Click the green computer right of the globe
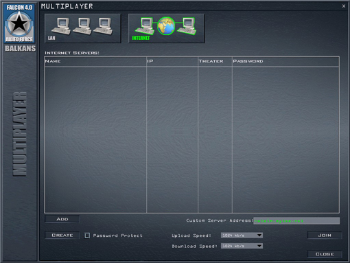The height and width of the screenshot is (263, 350). (187, 26)
